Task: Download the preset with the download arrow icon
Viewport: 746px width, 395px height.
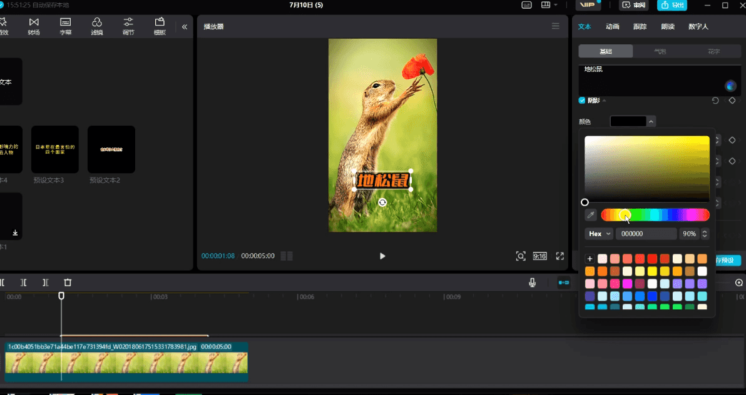Action: coord(15,232)
